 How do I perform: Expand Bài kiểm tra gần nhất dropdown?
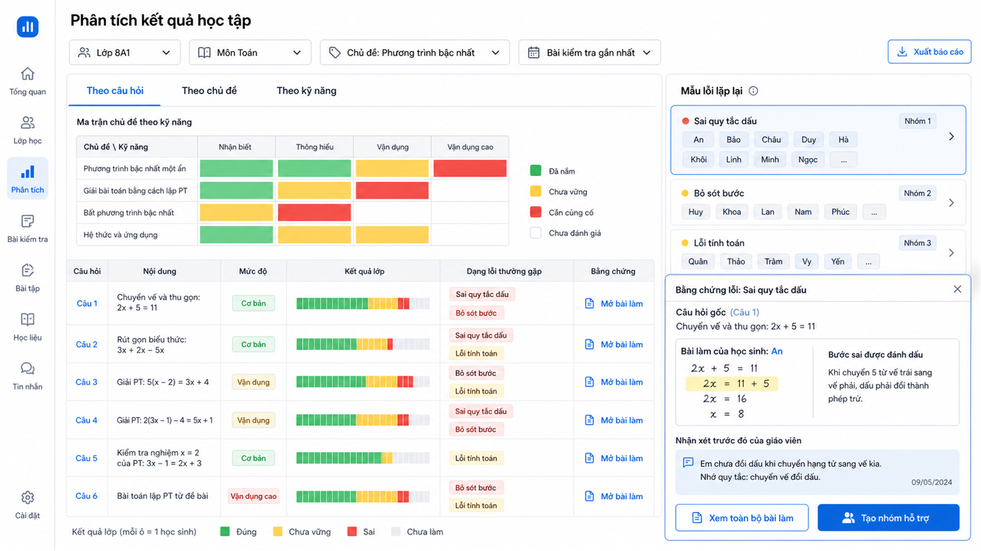[x=589, y=52]
